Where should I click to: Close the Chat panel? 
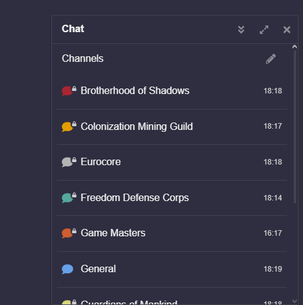tap(287, 30)
